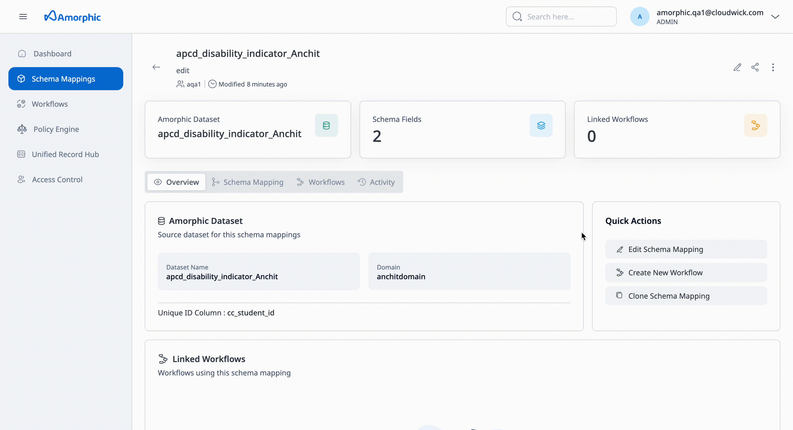Screen dimensions: 793x430
Task: Click the Amorphic logo
Action: (73, 16)
